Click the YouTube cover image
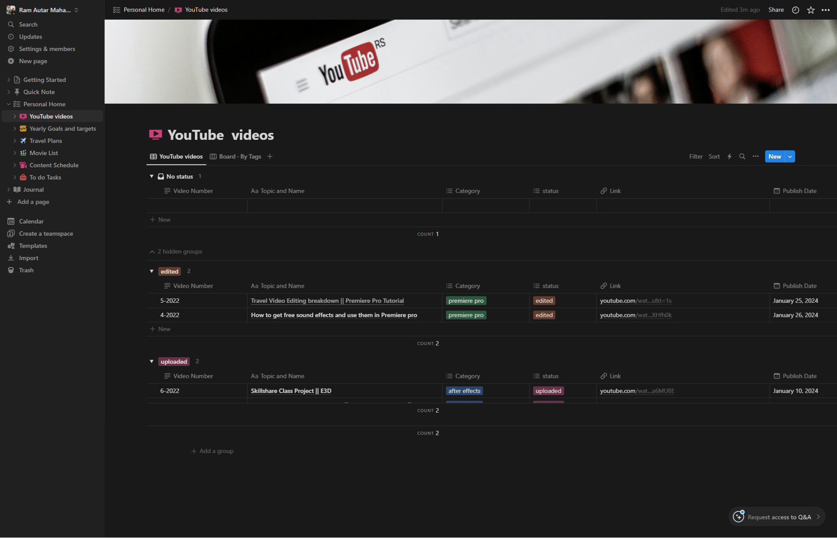The width and height of the screenshot is (837, 538). click(471, 62)
